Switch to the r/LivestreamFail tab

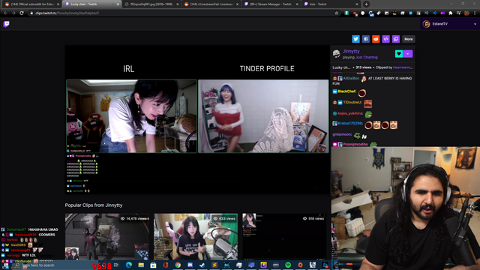click(x=211, y=4)
